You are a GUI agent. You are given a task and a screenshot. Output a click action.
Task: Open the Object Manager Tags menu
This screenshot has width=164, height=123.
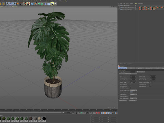136,3
